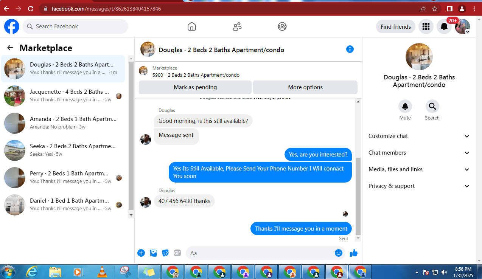The image size is (482, 279).
Task: Click the 'Thanks I'll message you in a moment' bubble
Action: click(301, 229)
